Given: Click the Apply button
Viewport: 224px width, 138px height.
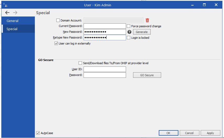Looking at the screenshot, I should point(210,133).
